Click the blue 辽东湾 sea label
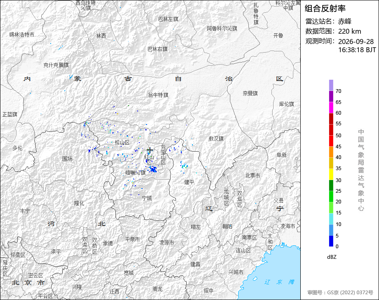 [279, 282]
